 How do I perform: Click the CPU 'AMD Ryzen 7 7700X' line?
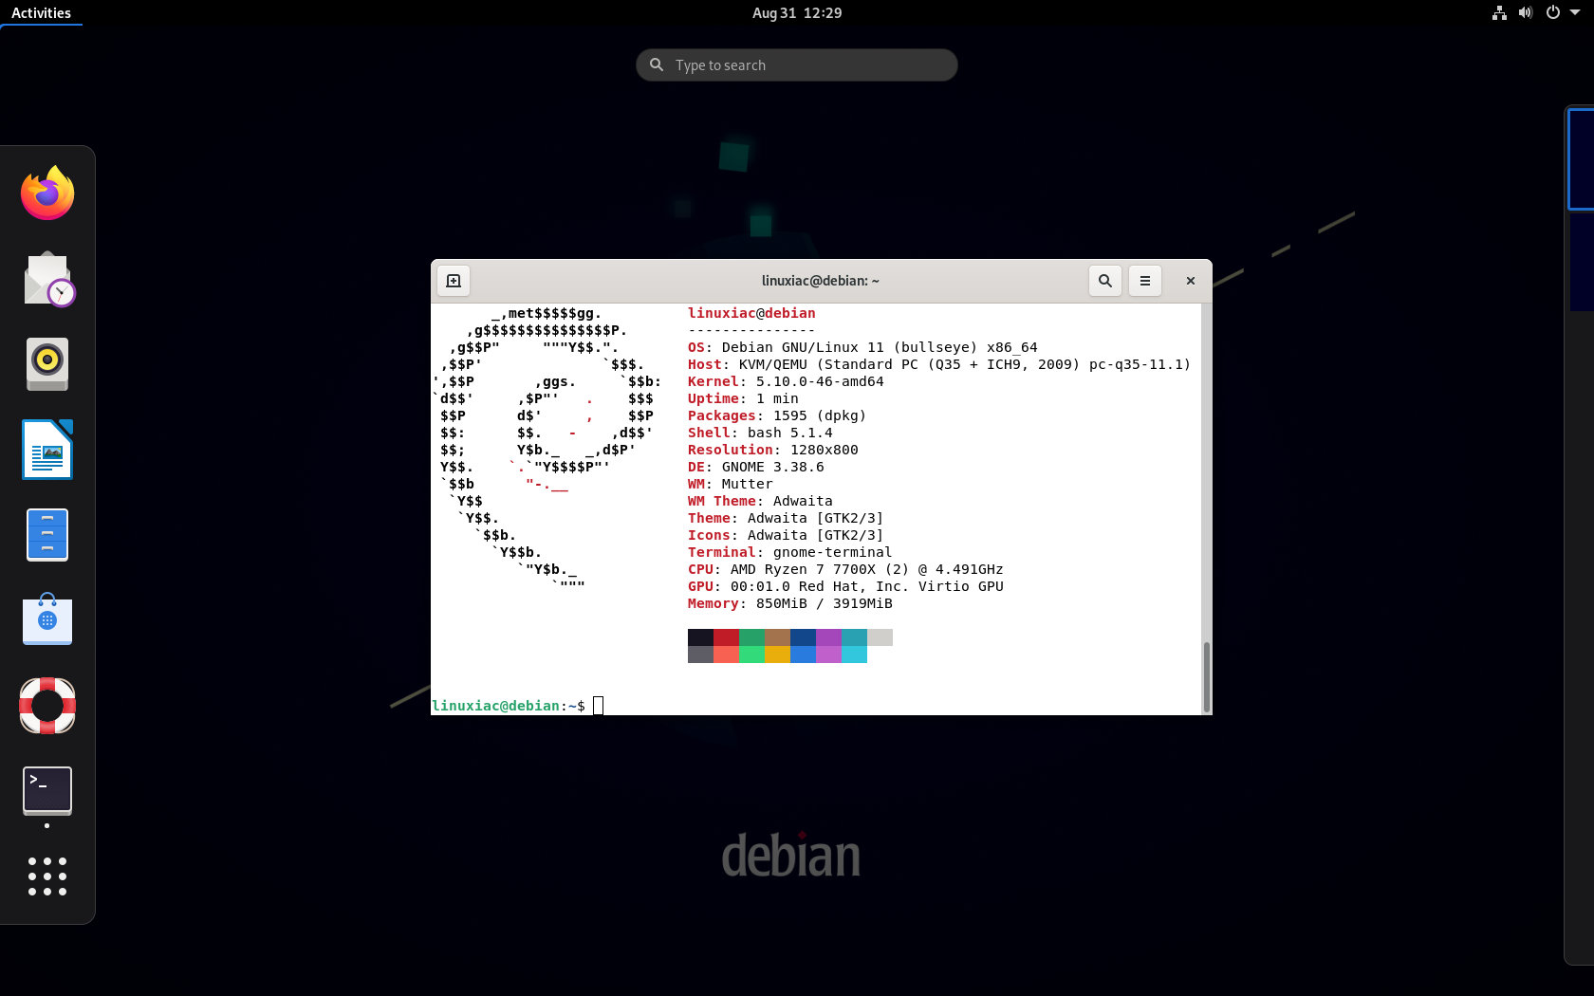845,570
